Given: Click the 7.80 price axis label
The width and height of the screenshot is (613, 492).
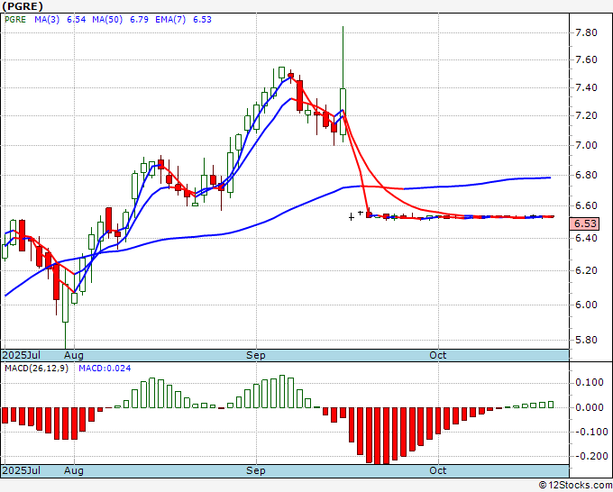Looking at the screenshot, I should 587,32.
